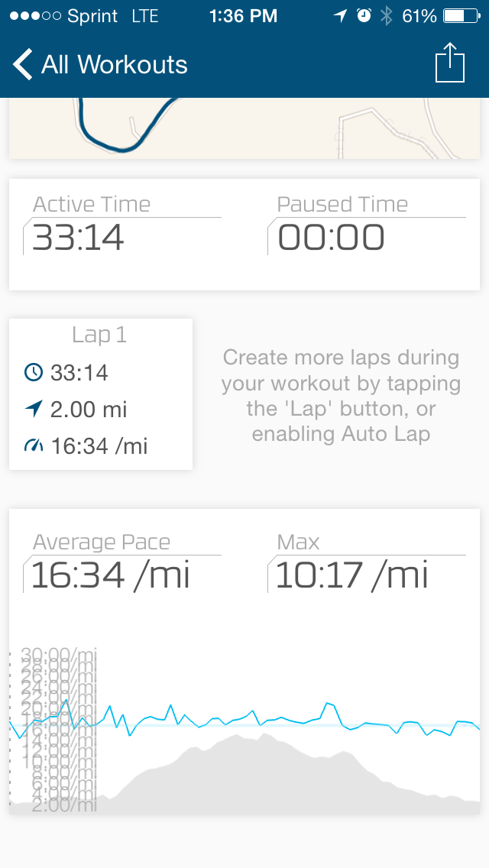Select the Lap 1 card
The height and width of the screenshot is (868, 489).
click(x=101, y=394)
